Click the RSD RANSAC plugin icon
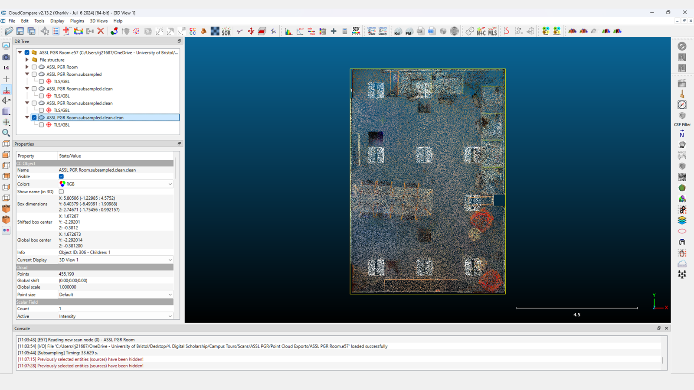Image resolution: width=694 pixels, height=390 pixels. coord(682,199)
